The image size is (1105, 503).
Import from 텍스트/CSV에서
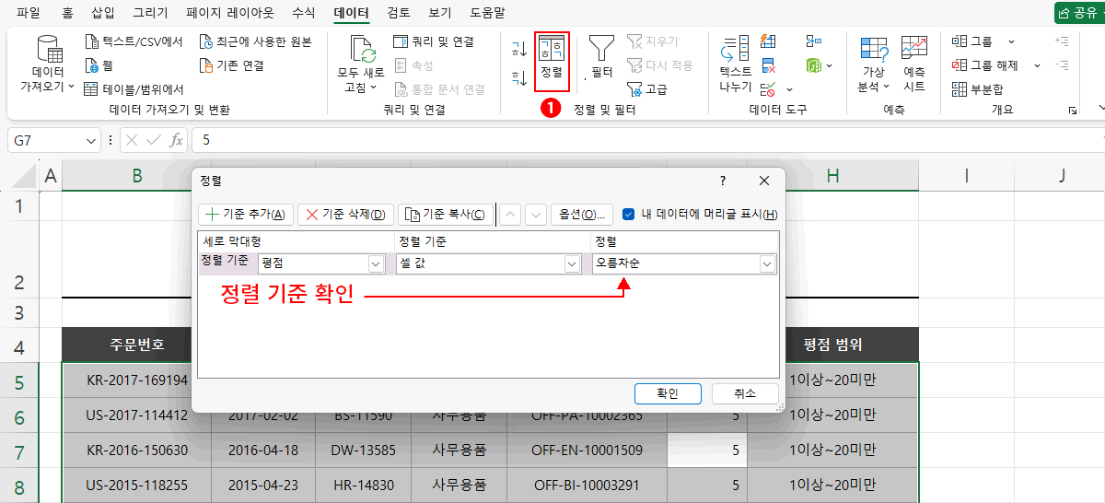134,41
